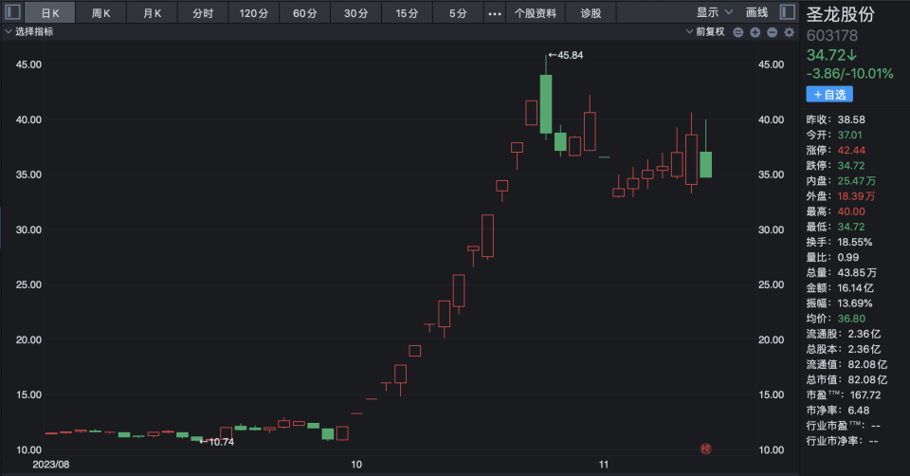Open 个股资料 stock info
This screenshot has width=910, height=476.
[x=535, y=13]
